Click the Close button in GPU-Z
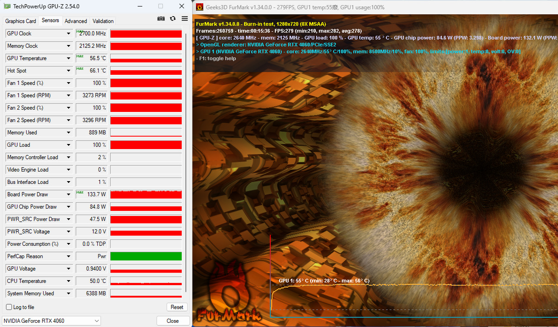 tap(173, 321)
